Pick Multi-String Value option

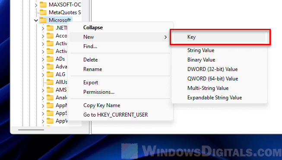pyautogui.click(x=208, y=88)
